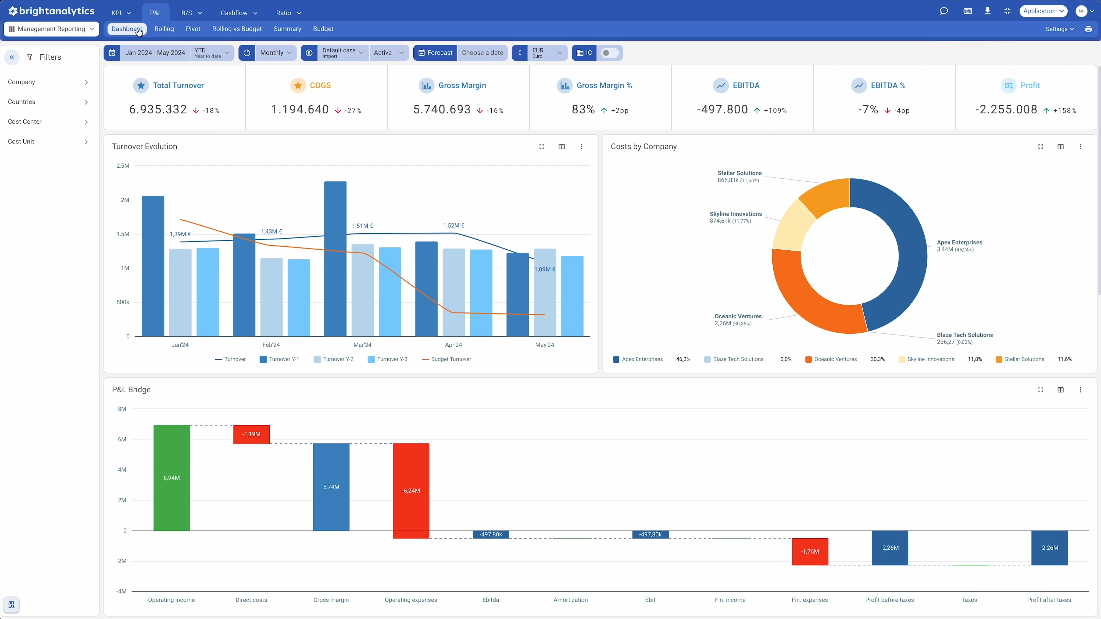This screenshot has width=1101, height=619.
Task: Expand Turnover Evolution to fullscreen
Action: tap(542, 146)
